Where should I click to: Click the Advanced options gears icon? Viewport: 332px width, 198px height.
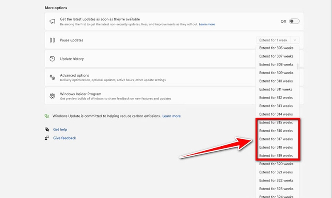click(x=52, y=77)
